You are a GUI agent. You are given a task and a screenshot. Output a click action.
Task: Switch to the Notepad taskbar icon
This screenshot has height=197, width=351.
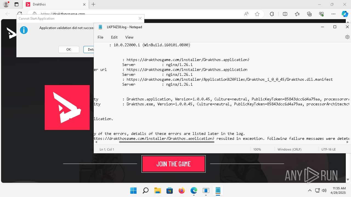218,190
